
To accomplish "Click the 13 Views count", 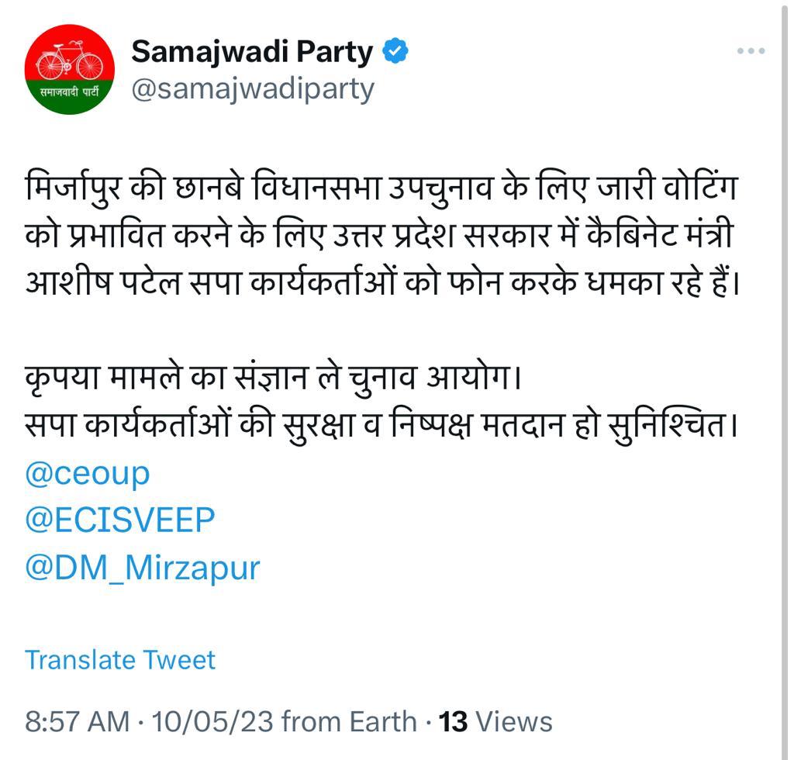I will (495, 721).
